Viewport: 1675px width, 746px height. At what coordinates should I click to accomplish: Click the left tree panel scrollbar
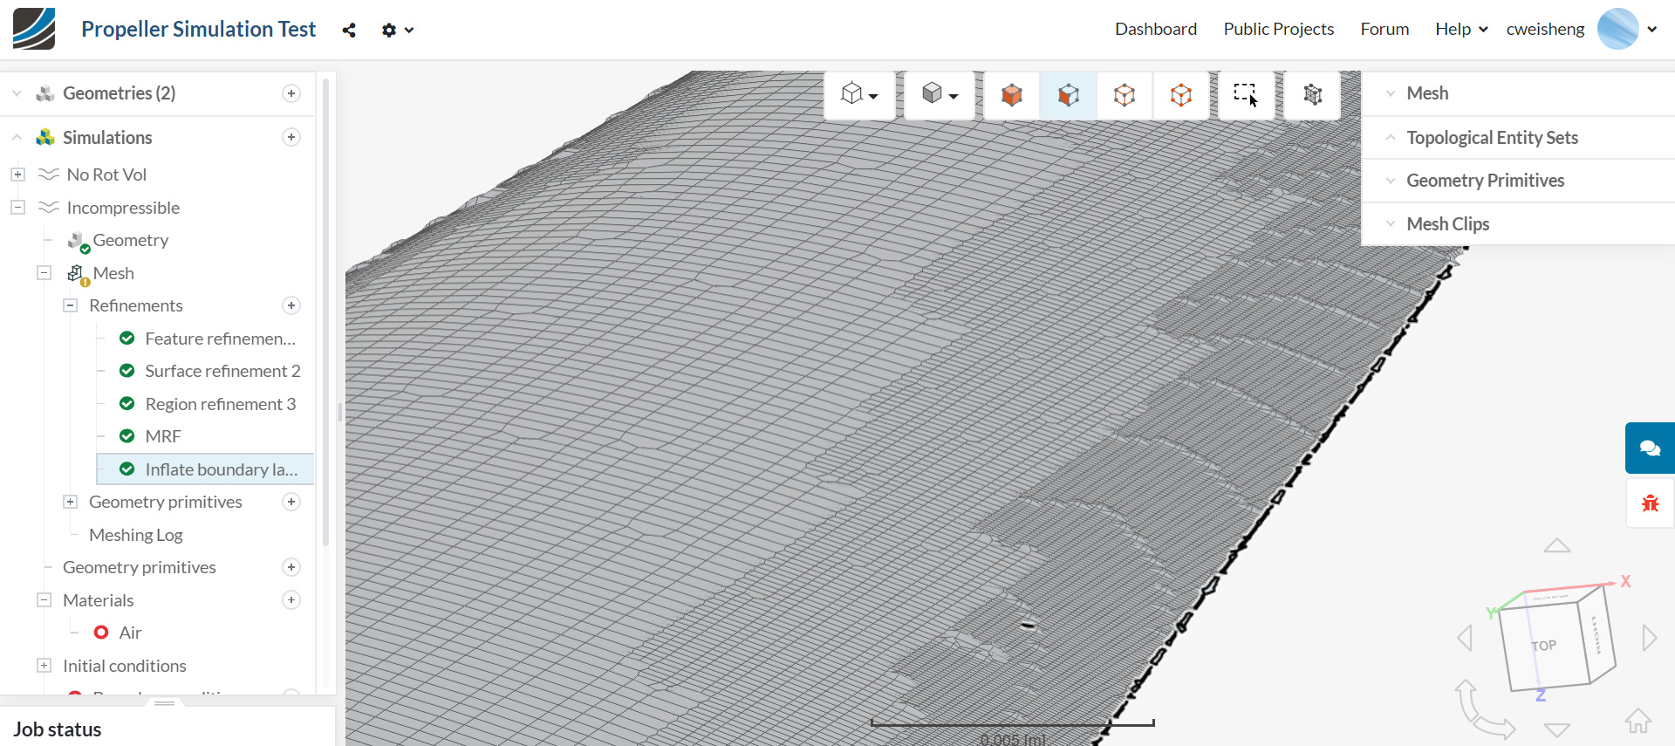pyautogui.click(x=325, y=311)
